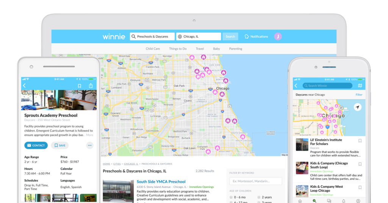
Task: Tap the Sprouts Academy Preschool title
Action: 51,115
